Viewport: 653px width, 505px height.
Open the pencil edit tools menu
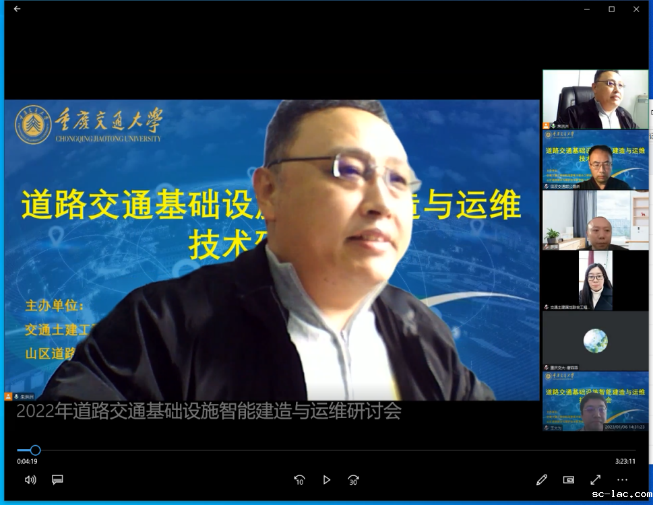pyautogui.click(x=542, y=479)
